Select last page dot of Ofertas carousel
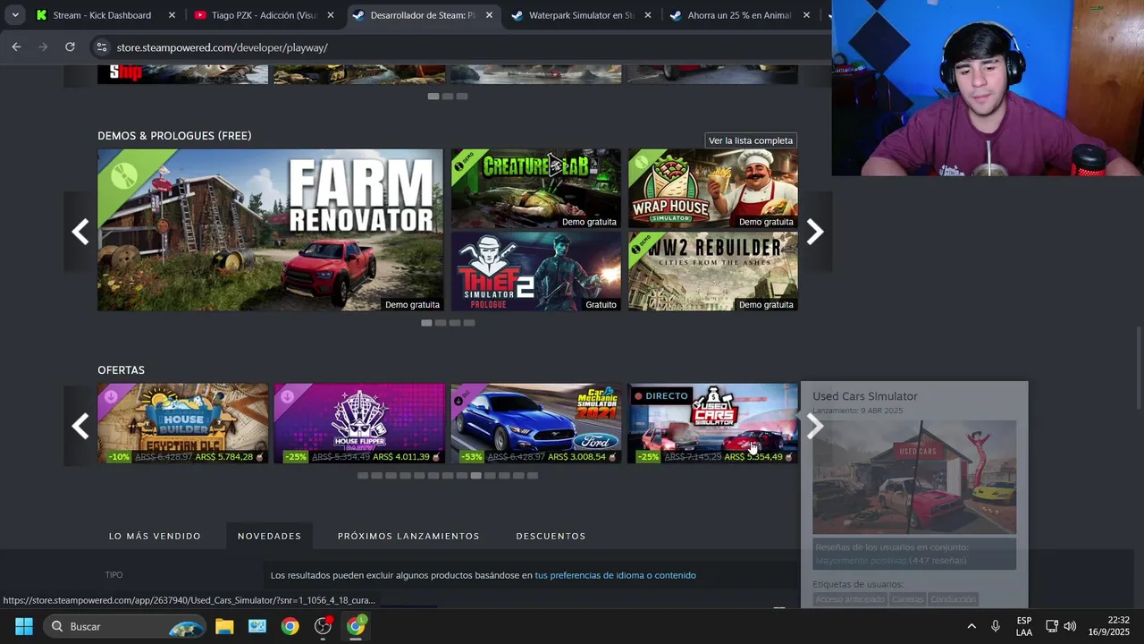This screenshot has width=1144, height=644. pyautogui.click(x=533, y=476)
